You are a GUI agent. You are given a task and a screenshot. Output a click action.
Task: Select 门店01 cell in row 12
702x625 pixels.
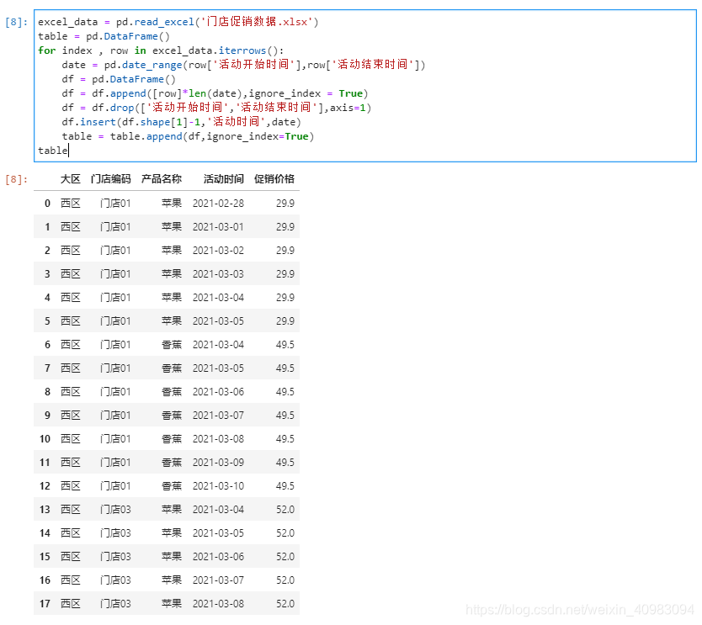115,486
